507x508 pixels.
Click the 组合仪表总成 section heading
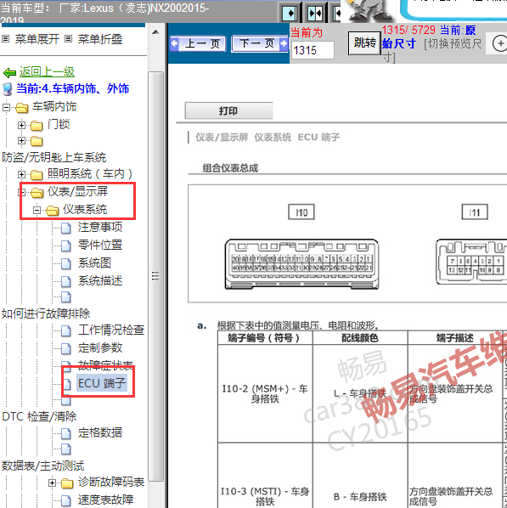click(230, 168)
